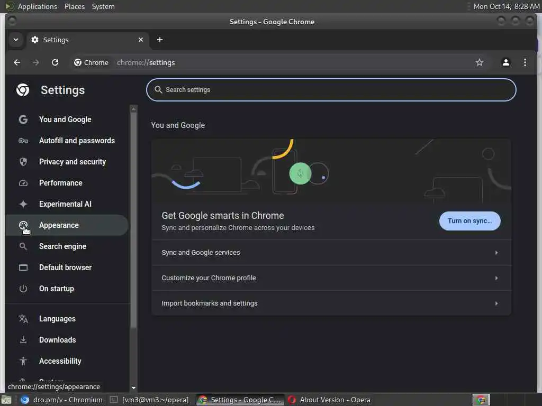542x406 pixels.
Task: Click the Default browser window icon
Action: point(23,267)
